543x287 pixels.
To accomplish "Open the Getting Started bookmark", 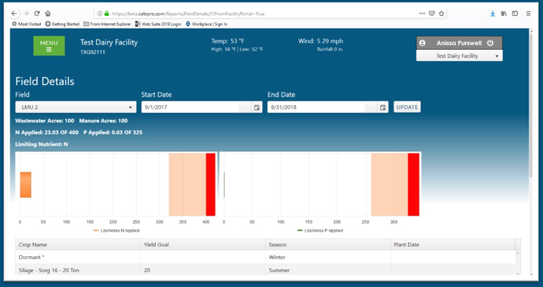I will click(x=62, y=24).
